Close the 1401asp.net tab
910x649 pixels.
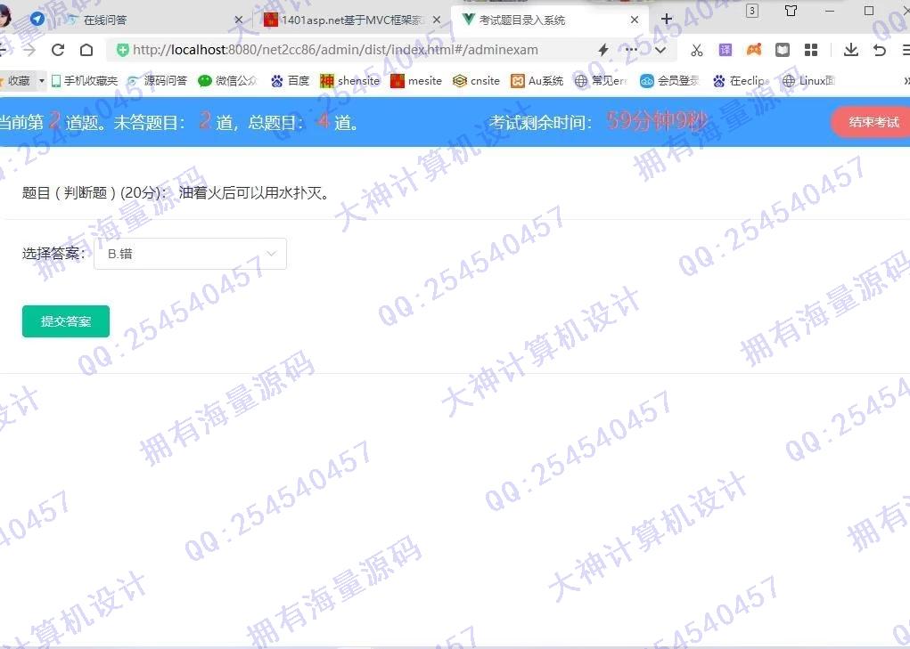tap(437, 20)
